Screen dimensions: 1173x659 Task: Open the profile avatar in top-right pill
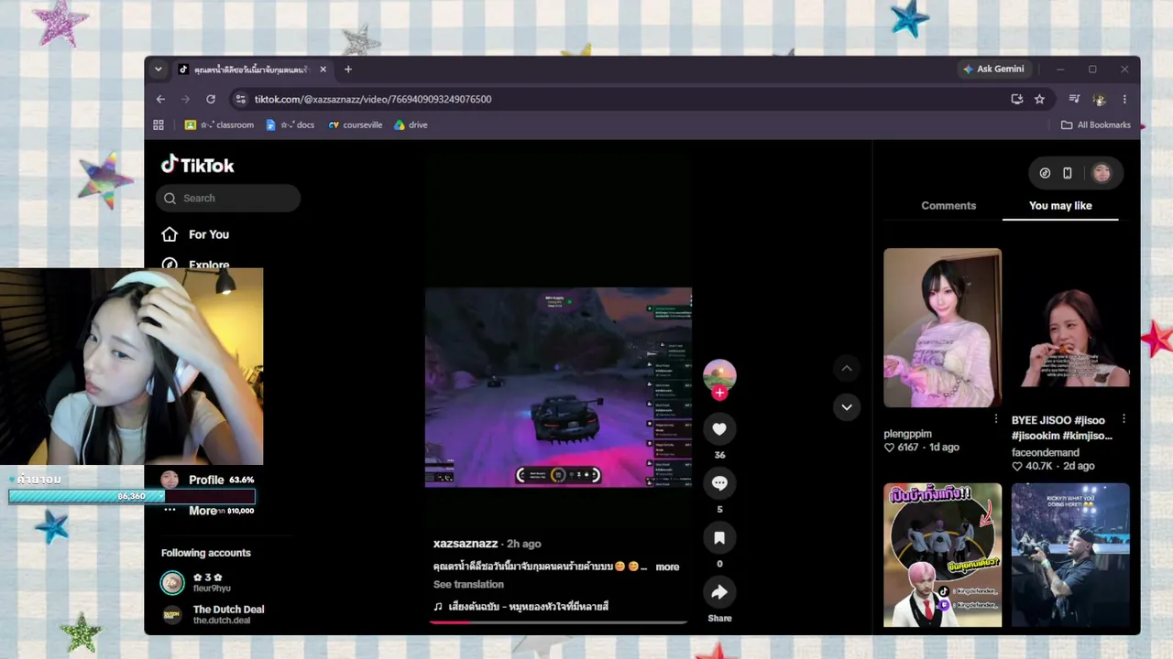[x=1102, y=173]
